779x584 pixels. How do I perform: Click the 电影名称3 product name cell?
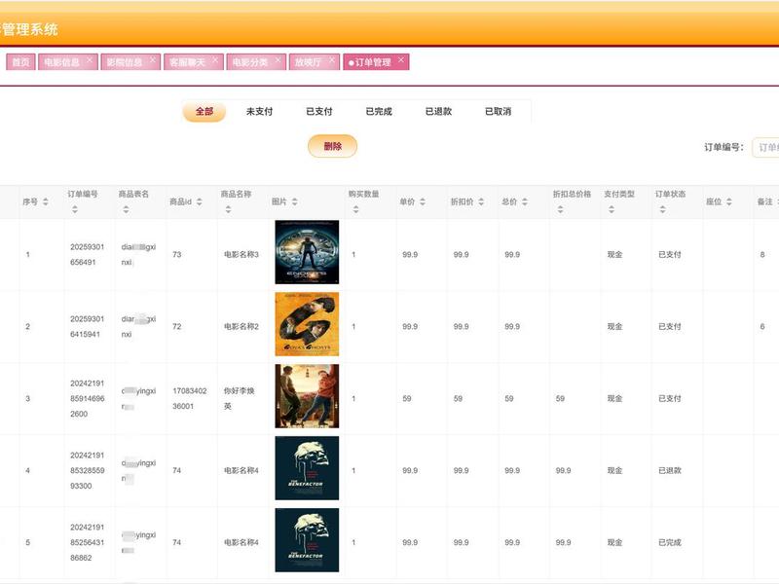(241, 254)
